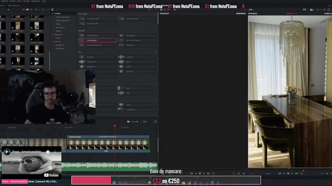Open the Playback menu
Viewport: 332px width, 186px height.
5,1
